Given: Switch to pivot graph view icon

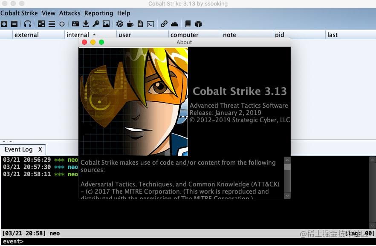Looking at the screenshot, I should (41, 24).
